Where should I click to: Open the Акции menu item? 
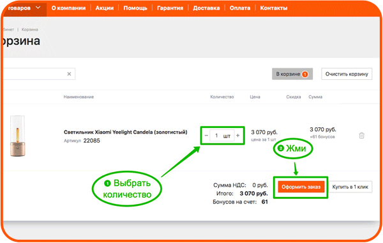(x=105, y=8)
